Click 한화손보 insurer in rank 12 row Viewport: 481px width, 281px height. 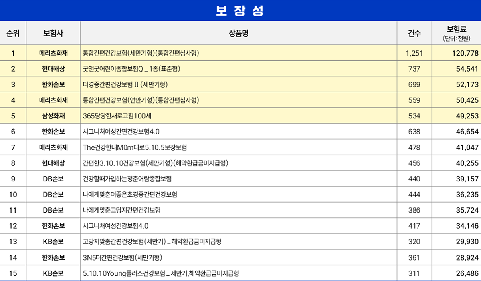53,226
